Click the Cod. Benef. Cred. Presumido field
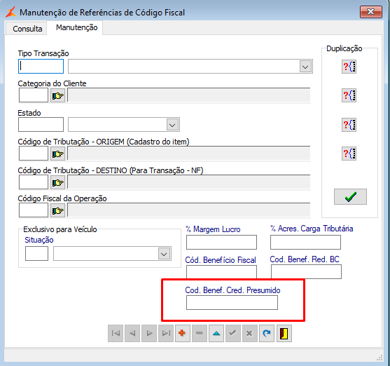 (232, 303)
